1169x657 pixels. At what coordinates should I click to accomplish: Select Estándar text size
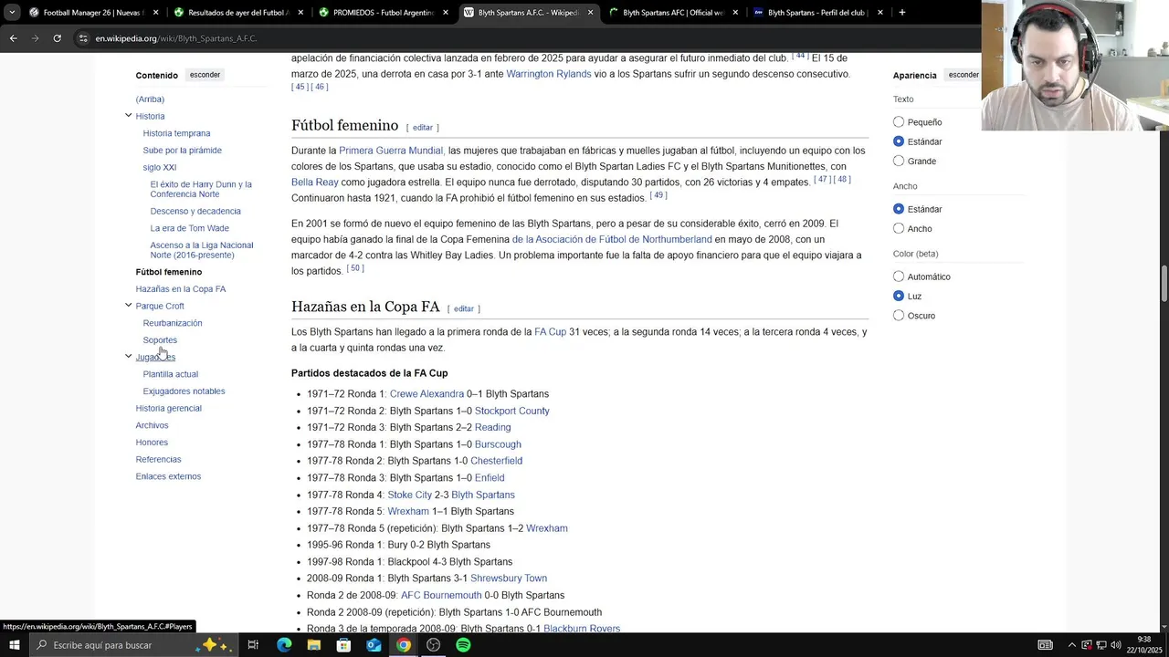899,141
